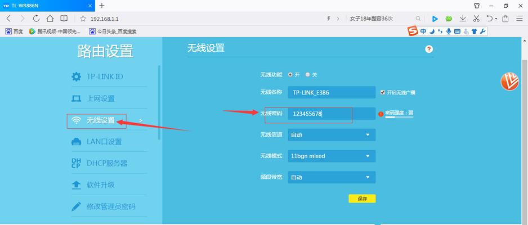Image resolution: width=528 pixels, height=225 pixels.
Task: Open the green WeChat extension icon
Action: pos(449,19)
